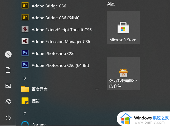Image resolution: width=170 pixels, height=126 pixels.
Task: Click the Cortana circle icon
Action: 25,124
